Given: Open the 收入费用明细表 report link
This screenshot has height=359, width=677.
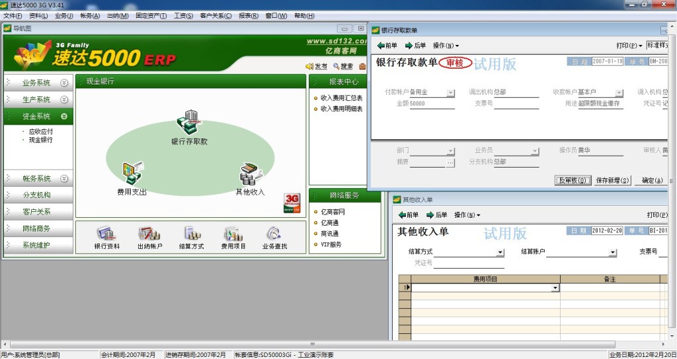Looking at the screenshot, I should coord(341,109).
